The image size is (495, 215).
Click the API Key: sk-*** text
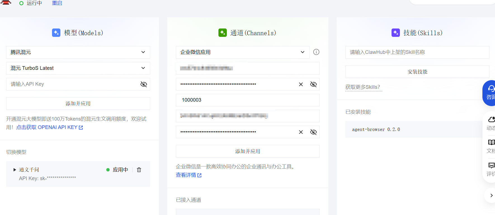pos(48,178)
